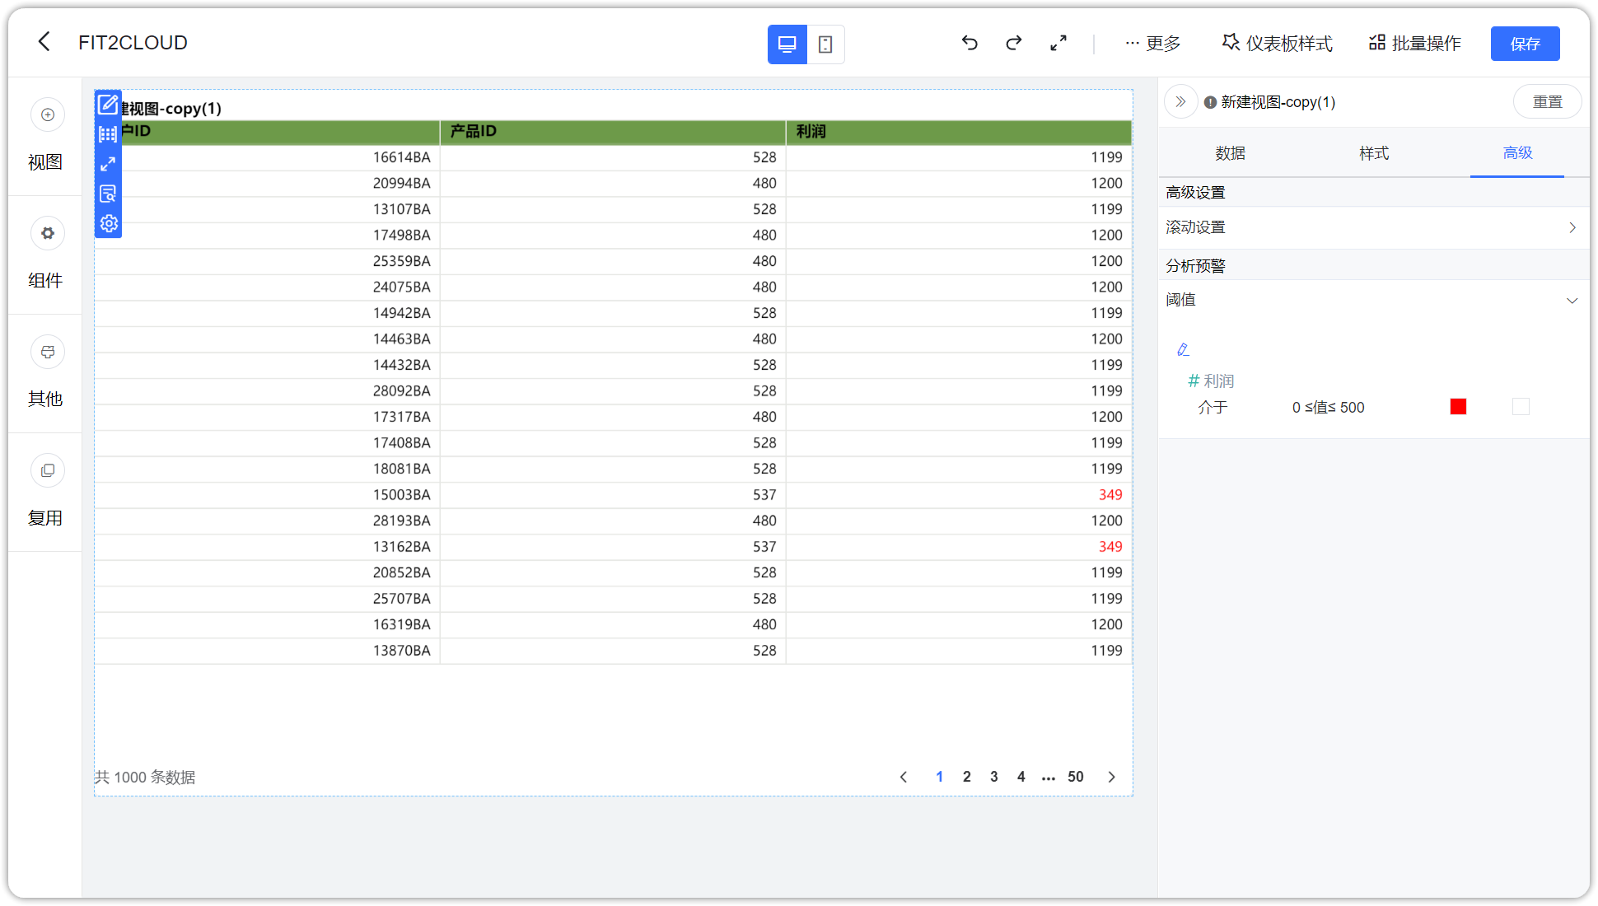Click the info icon beside 新建视图-copy(1)
The width and height of the screenshot is (1598, 906).
coord(1210,102)
